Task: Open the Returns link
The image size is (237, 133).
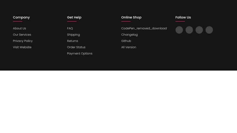Action: point(73,41)
